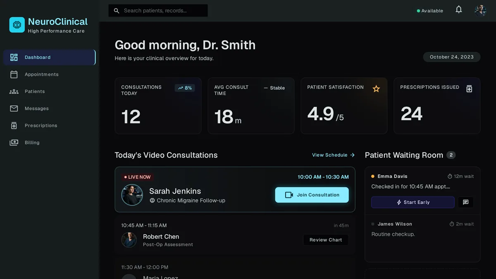The height and width of the screenshot is (279, 496).
Task: Open the Patient Satisfaction card
Action: pos(344,106)
